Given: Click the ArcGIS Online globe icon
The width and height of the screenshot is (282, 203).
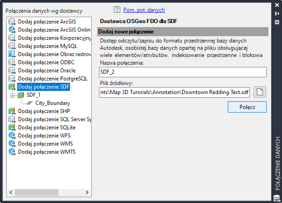Looking at the screenshot, I should (x=12, y=30).
